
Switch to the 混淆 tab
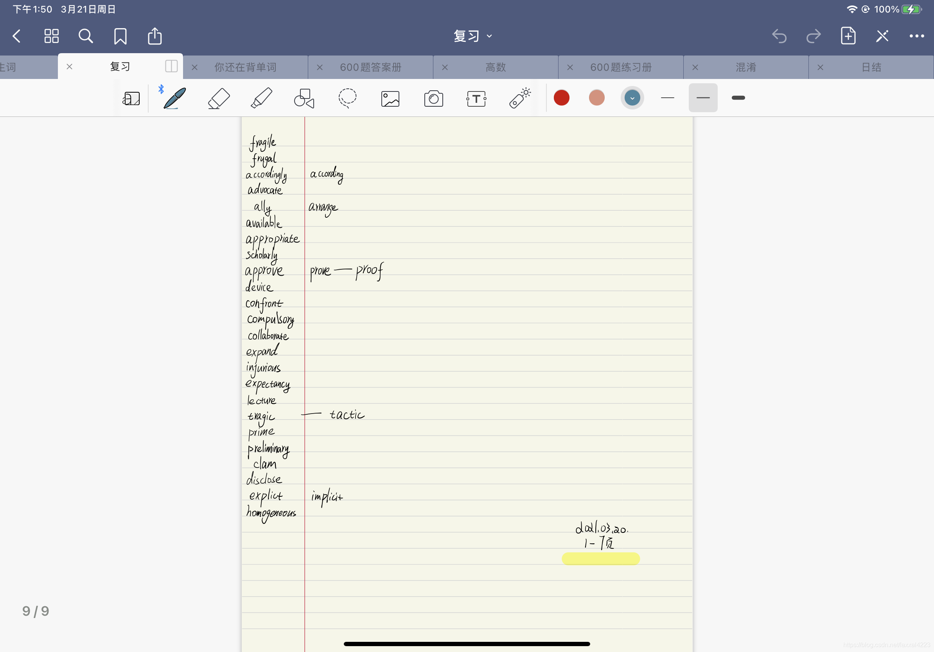click(746, 67)
